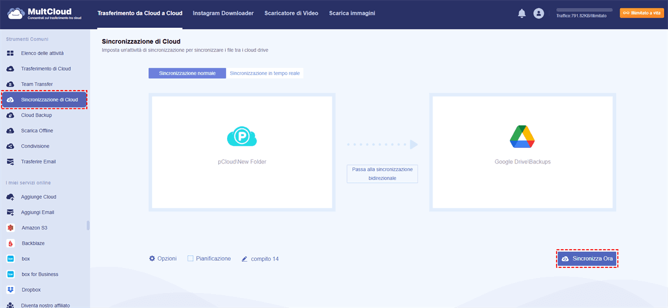Click Condivisione label in sidebar
This screenshot has height=308, width=668.
[x=35, y=146]
